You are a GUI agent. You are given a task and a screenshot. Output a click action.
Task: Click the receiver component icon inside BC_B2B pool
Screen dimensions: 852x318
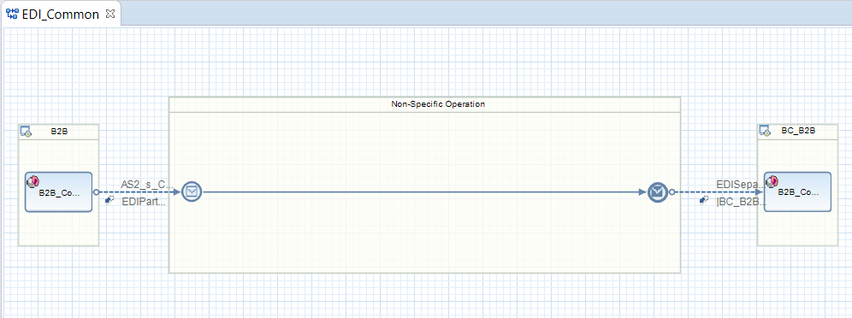772,181
